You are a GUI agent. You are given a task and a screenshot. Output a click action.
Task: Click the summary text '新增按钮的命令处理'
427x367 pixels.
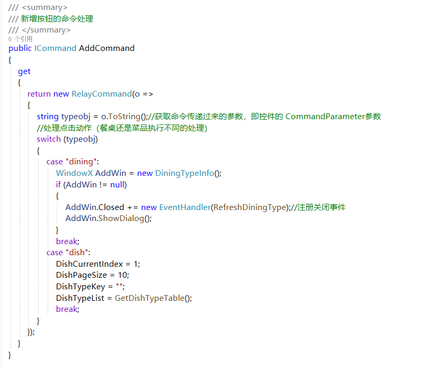tap(57, 19)
